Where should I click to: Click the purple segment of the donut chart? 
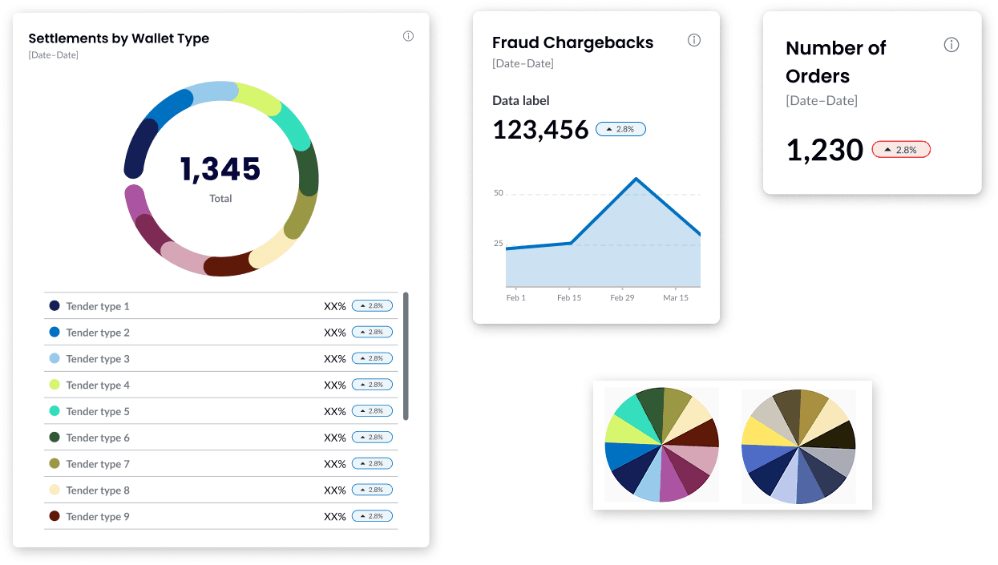pos(137,203)
